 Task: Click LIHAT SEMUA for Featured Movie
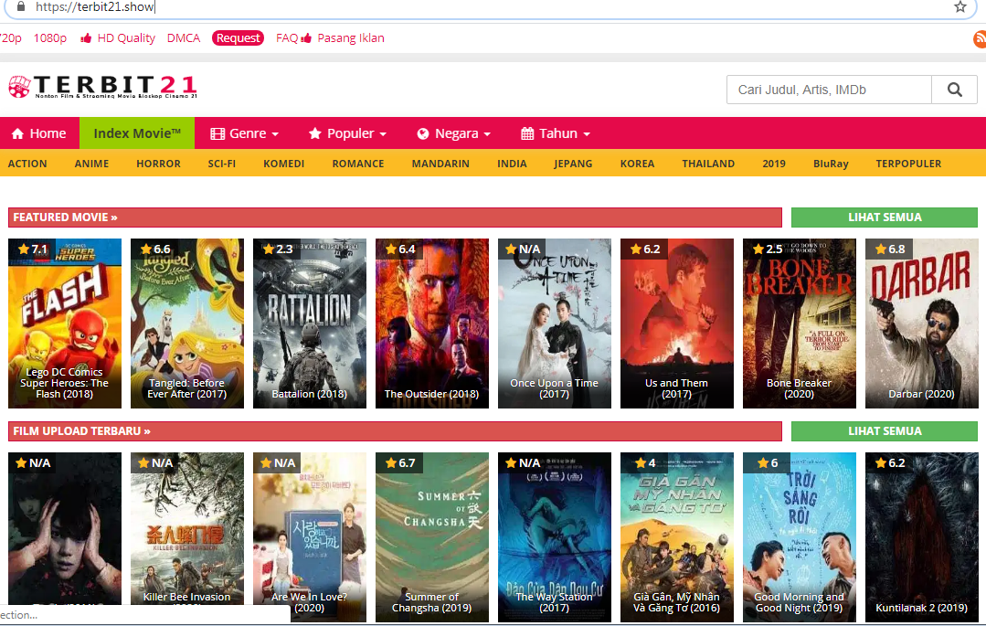[885, 218]
